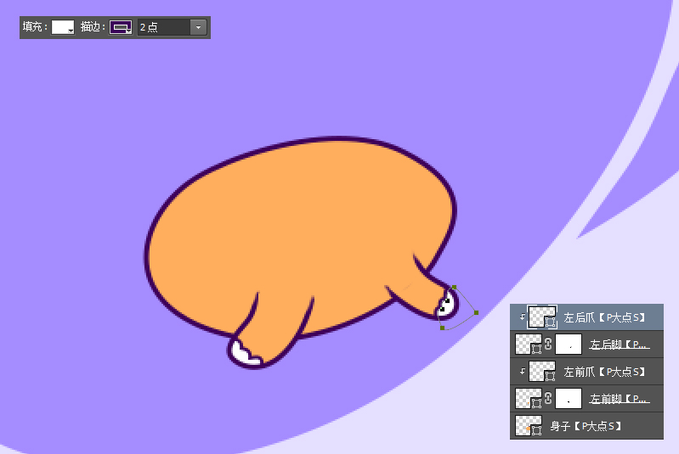Select the 左后脚 layer by its name
The width and height of the screenshot is (679, 454).
[620, 345]
